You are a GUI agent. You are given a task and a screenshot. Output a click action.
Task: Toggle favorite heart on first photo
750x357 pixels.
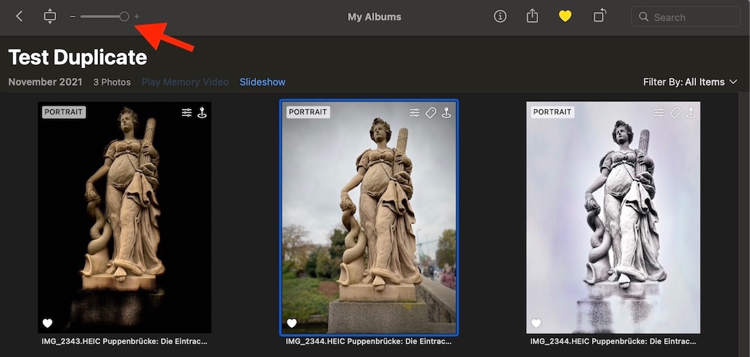coord(47,323)
